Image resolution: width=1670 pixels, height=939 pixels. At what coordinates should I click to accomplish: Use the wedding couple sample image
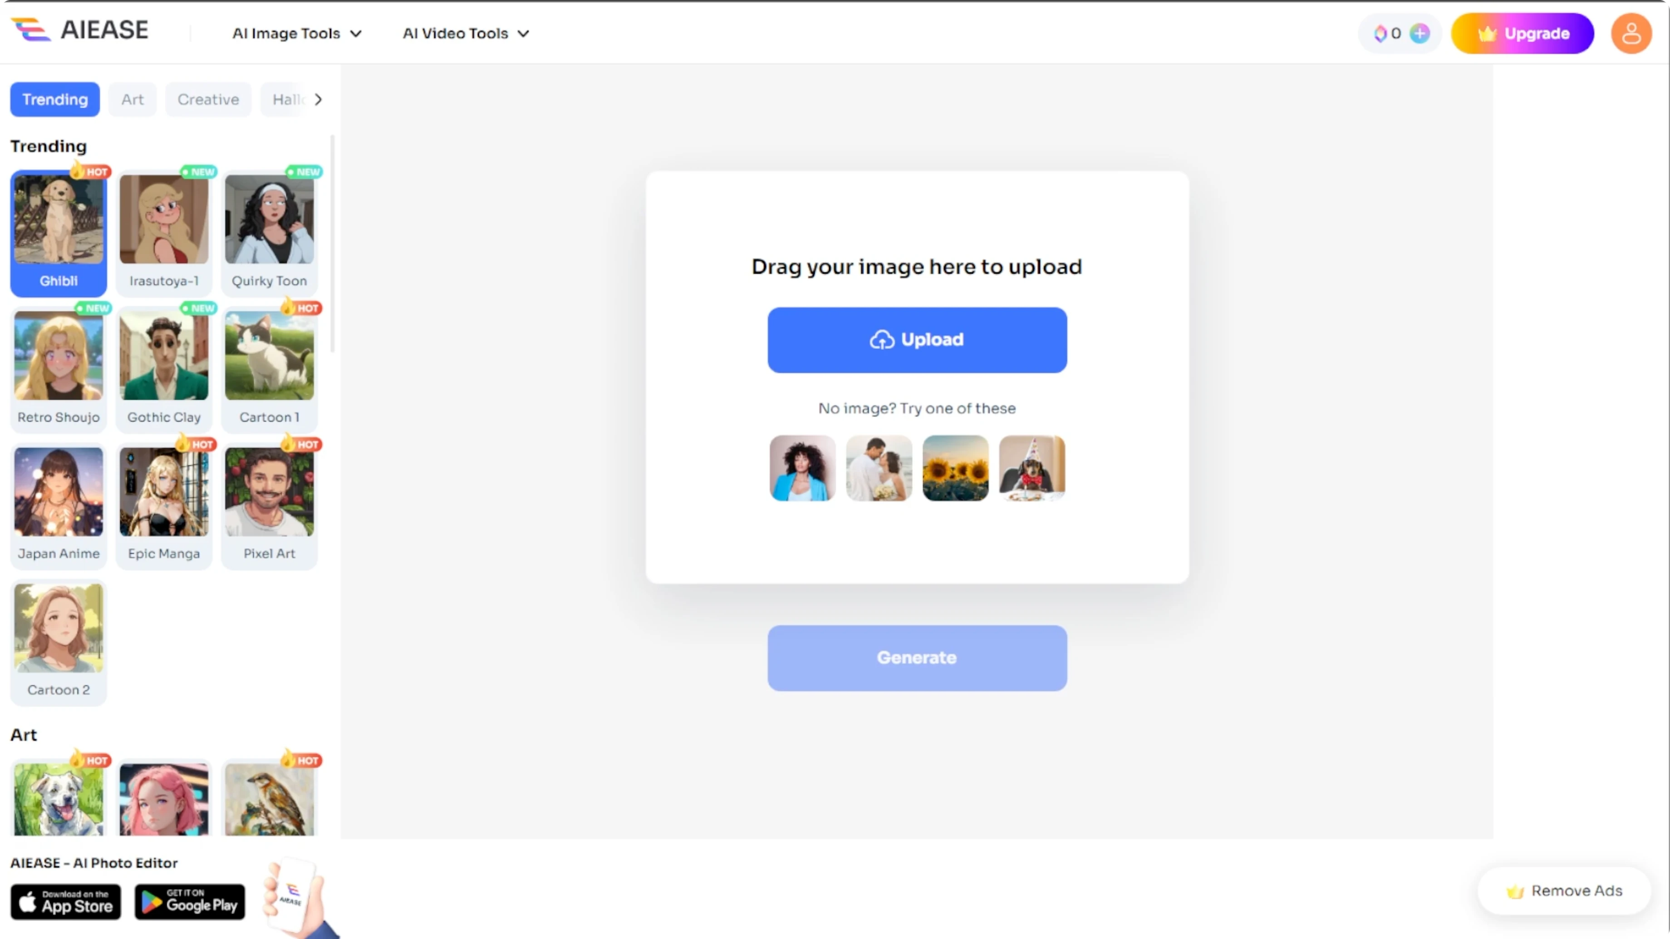(x=879, y=468)
